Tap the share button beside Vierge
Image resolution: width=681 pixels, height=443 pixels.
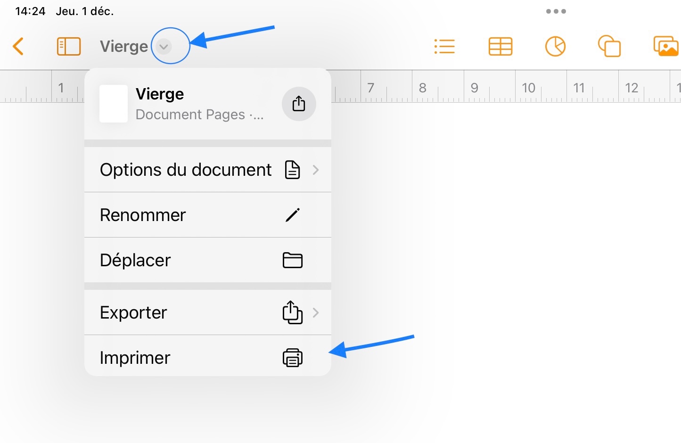[x=299, y=104]
